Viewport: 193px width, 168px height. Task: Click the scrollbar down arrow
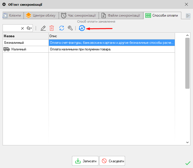[x=187, y=142]
